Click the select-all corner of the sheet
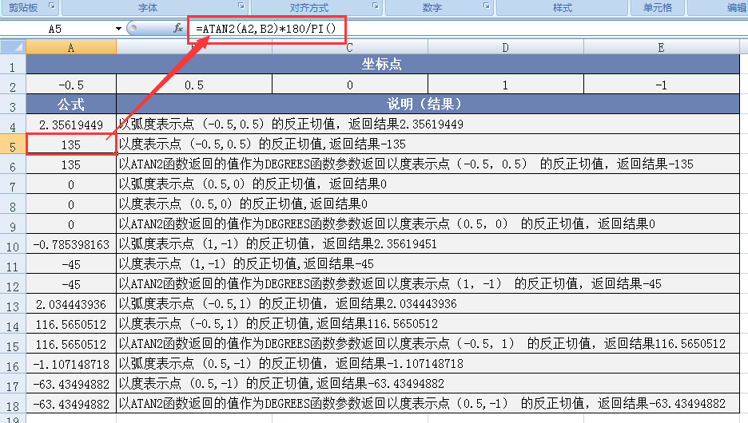748x423 pixels. point(13,47)
